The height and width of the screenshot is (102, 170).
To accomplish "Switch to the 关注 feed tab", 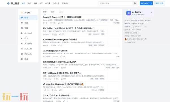I will pyautogui.click(x=61, y=12).
